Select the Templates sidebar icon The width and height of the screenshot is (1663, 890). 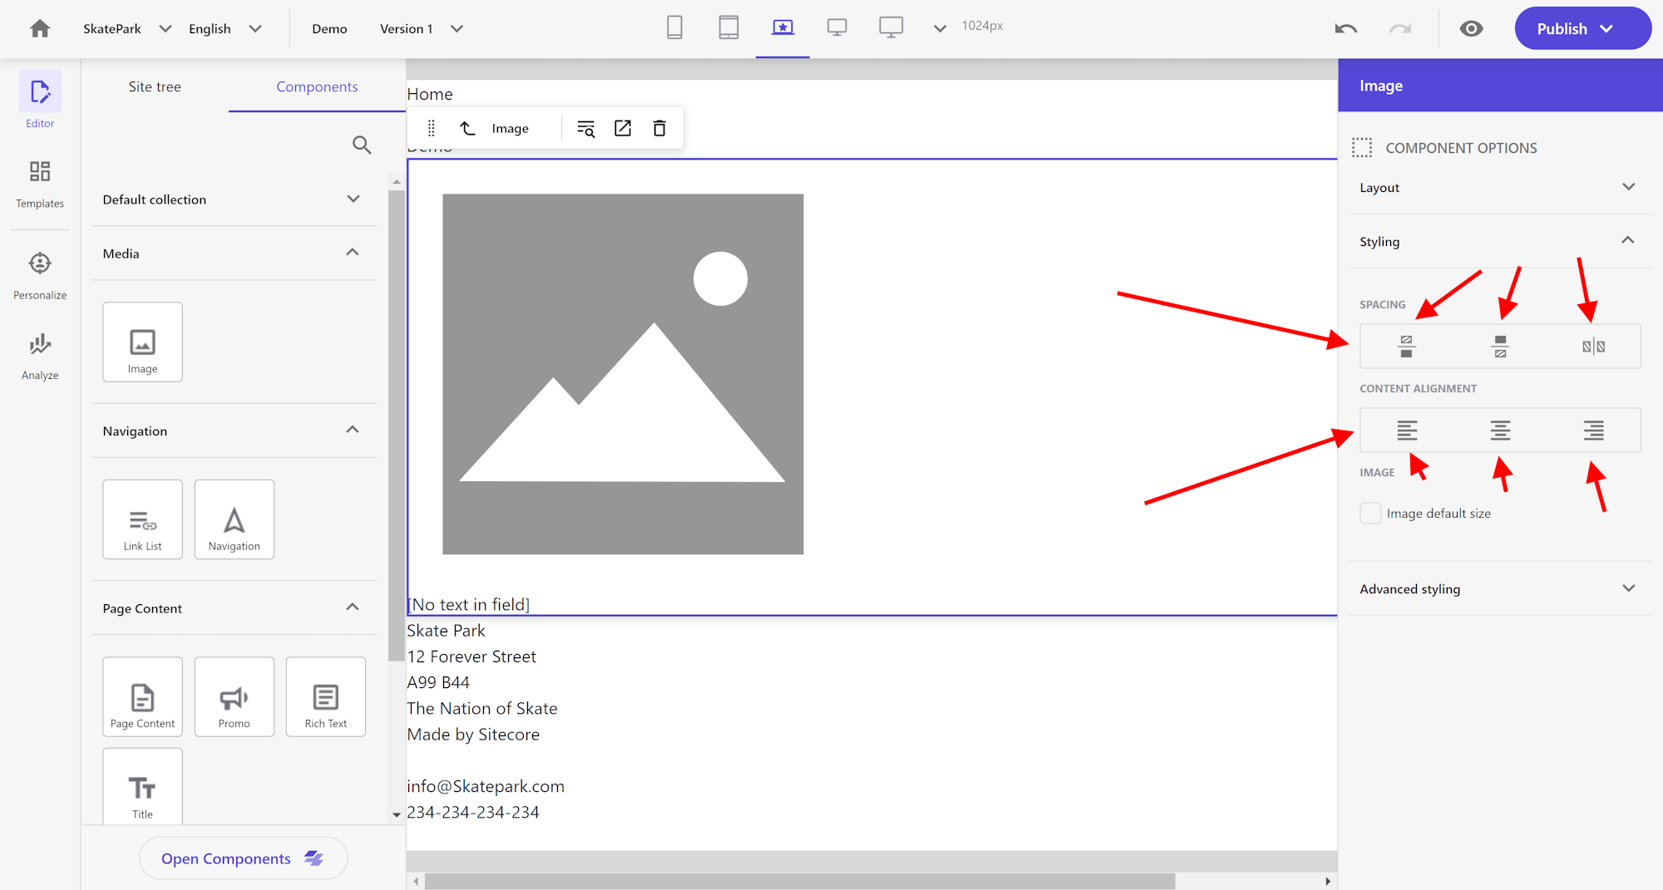39,183
